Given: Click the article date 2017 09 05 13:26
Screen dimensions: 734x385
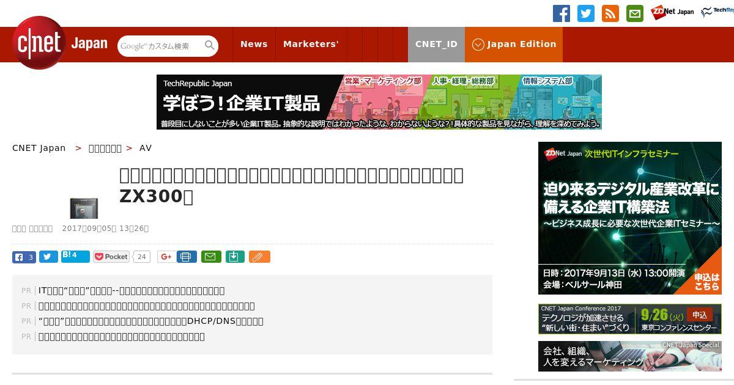Looking at the screenshot, I should coord(105,229).
